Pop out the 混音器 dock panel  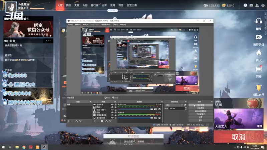click(x=162, y=102)
